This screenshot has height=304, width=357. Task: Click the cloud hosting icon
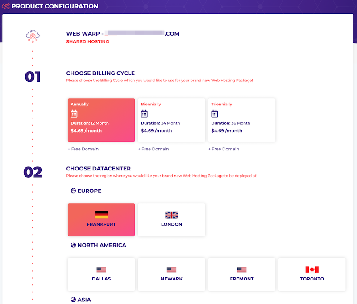pyautogui.click(x=33, y=36)
